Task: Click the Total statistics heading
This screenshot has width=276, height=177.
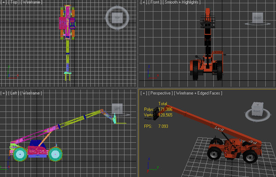Action: 163,104
